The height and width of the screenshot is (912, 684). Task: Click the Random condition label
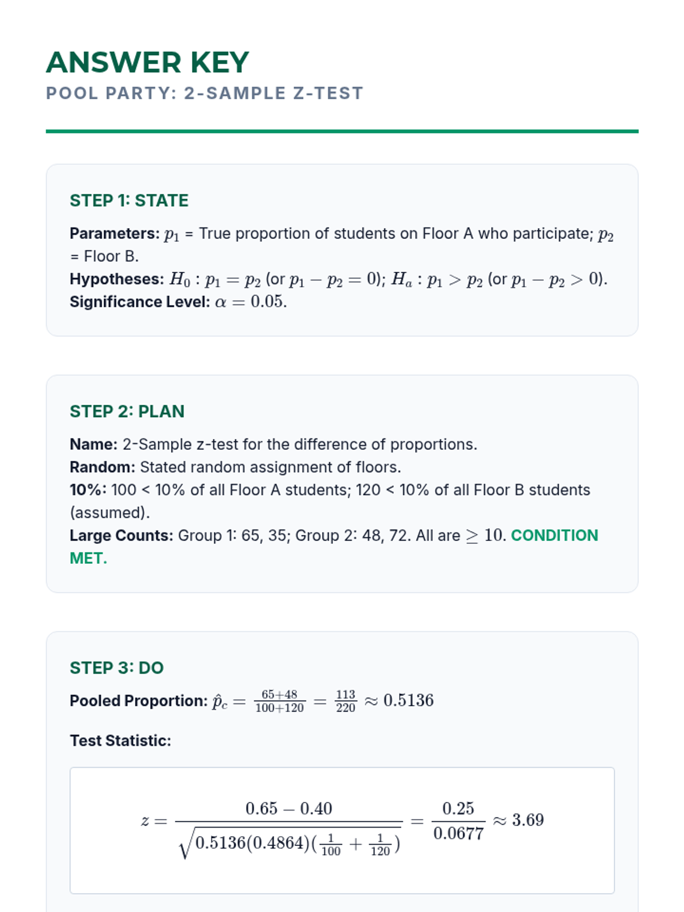click(x=103, y=467)
